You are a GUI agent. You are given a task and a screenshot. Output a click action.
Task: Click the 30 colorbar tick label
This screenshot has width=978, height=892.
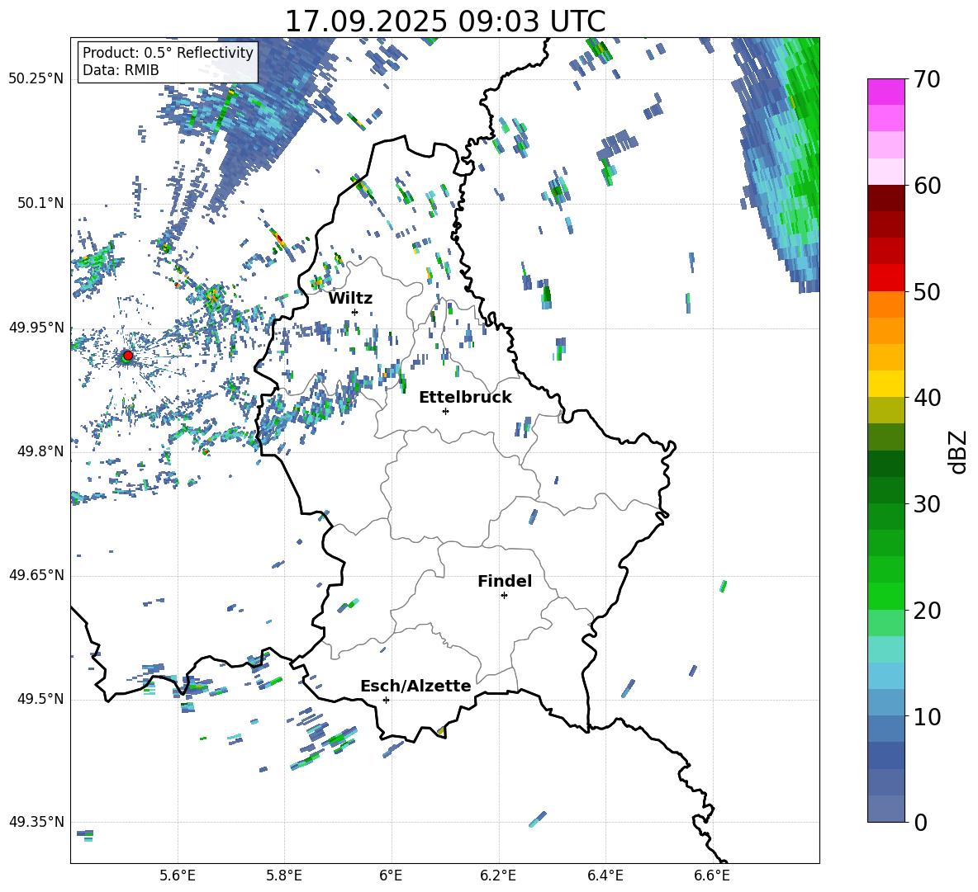click(x=926, y=504)
